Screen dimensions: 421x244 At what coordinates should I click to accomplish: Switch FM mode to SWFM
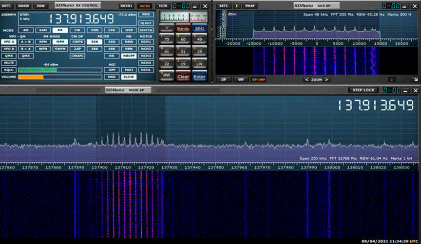[x=60, y=49]
